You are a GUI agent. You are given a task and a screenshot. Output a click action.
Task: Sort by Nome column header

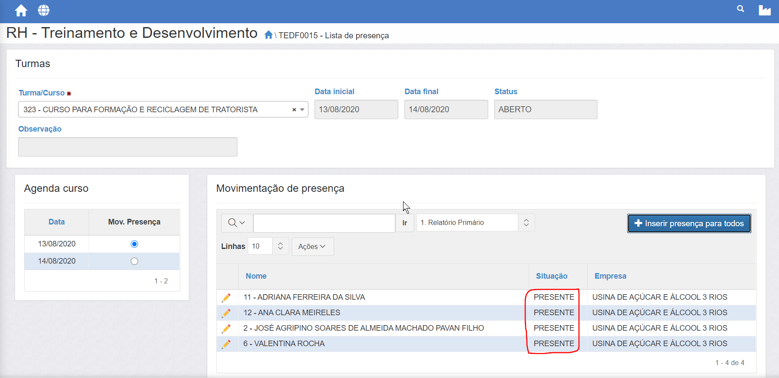pyautogui.click(x=256, y=276)
